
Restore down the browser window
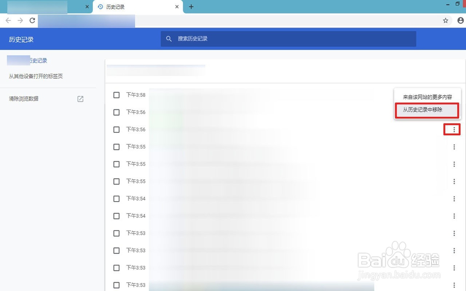[458, 4]
